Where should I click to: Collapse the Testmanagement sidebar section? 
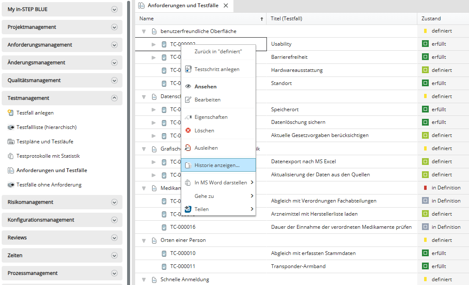click(114, 98)
